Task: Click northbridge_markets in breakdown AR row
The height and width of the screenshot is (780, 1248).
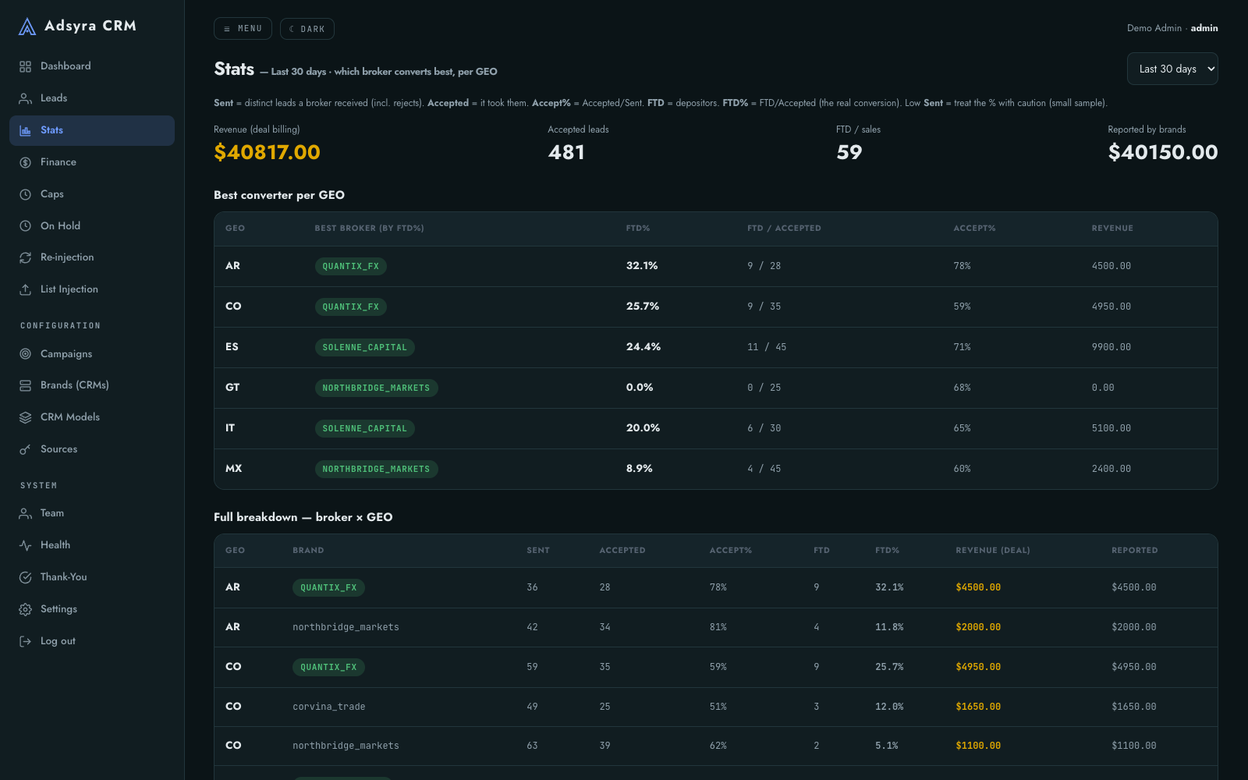Action: pos(346,627)
